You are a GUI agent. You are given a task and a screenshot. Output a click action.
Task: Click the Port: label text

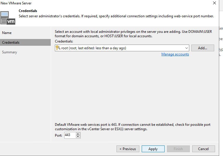click(58, 135)
